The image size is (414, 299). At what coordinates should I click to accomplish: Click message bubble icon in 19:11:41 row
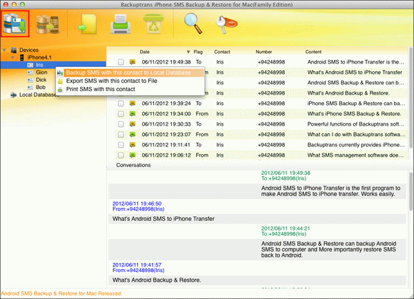point(132,145)
